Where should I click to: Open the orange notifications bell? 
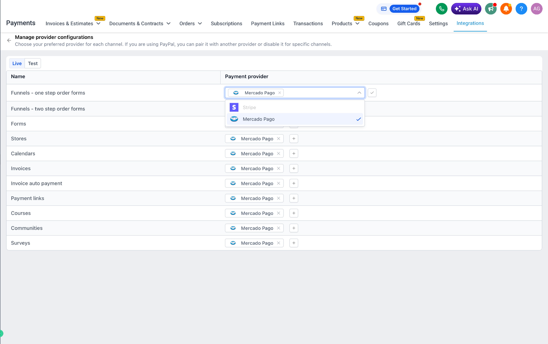tap(506, 9)
